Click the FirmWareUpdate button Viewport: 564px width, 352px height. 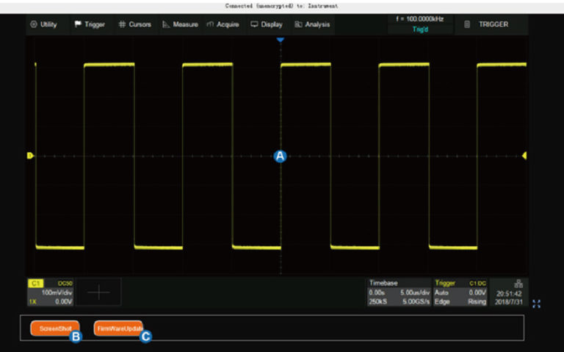click(117, 328)
